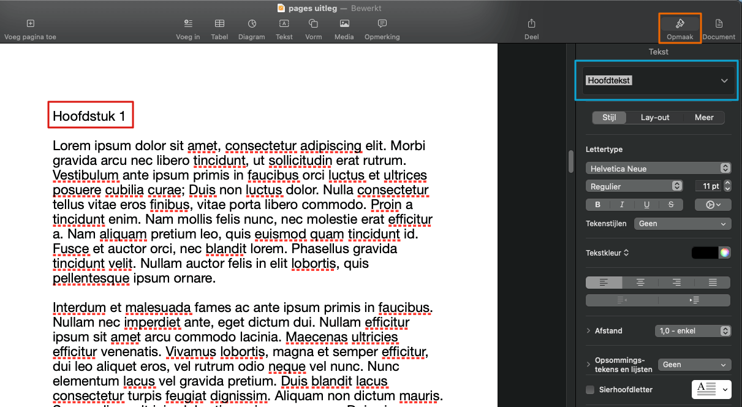Expand the Afstand section
742x407 pixels.
[x=589, y=331]
